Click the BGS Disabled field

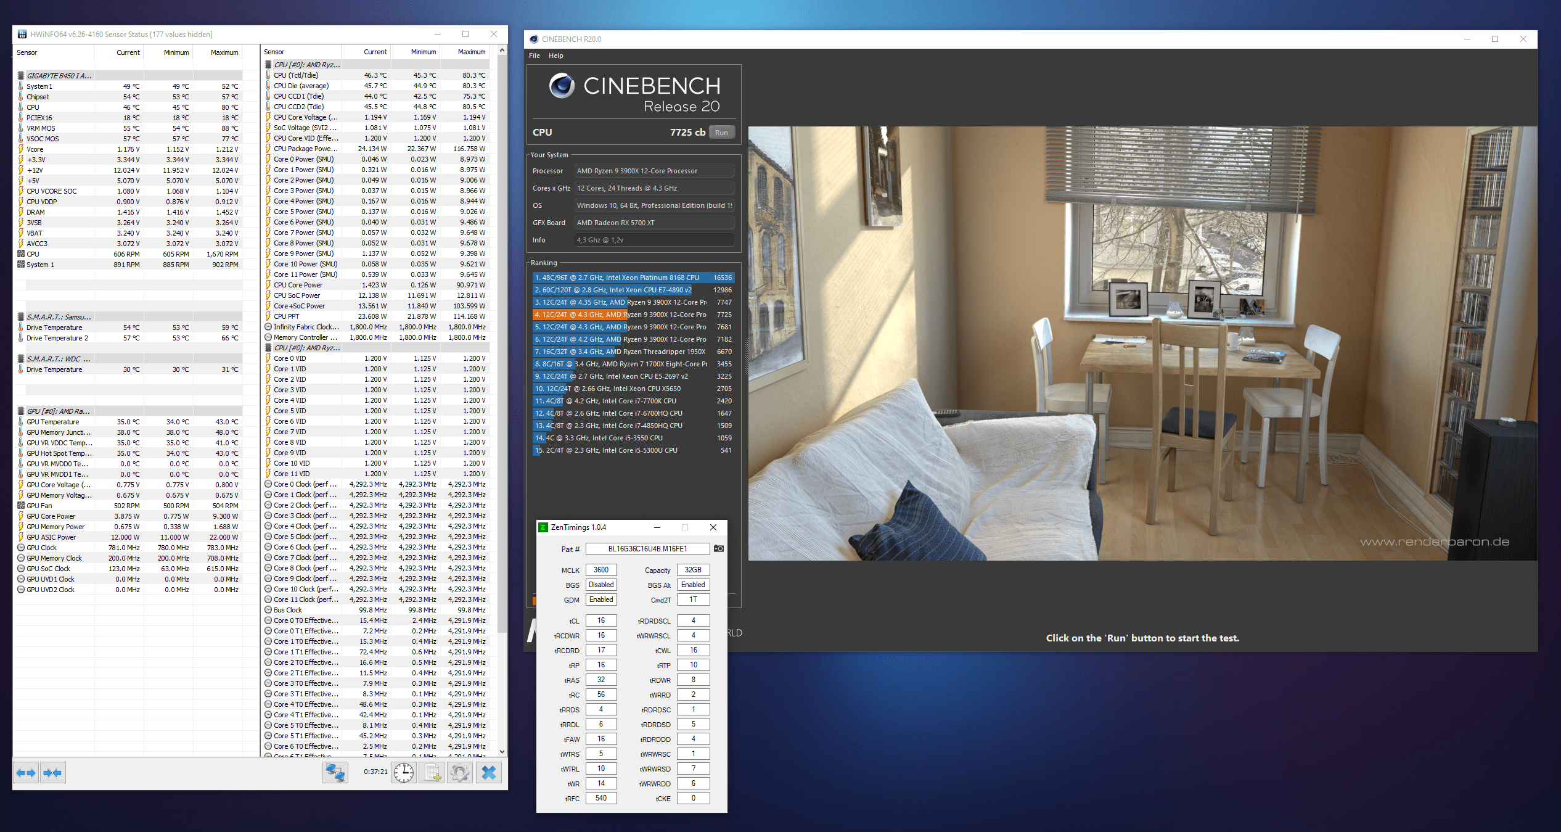click(601, 585)
